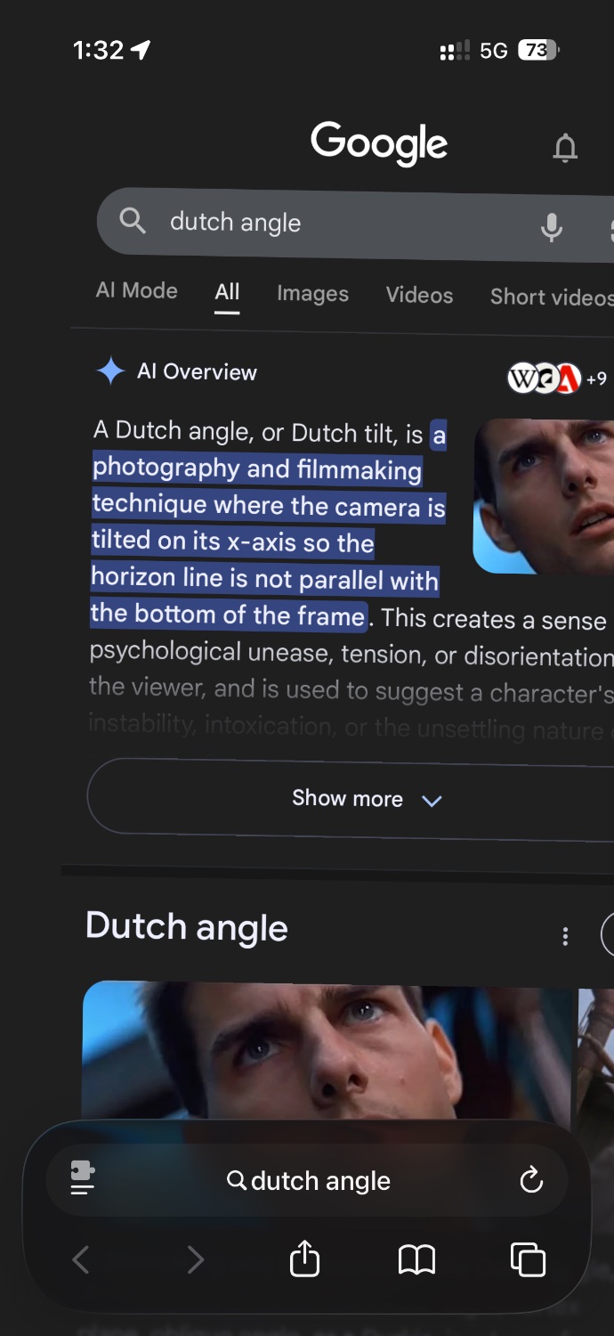Open the large Dutch angle image thumbnail

327,1051
